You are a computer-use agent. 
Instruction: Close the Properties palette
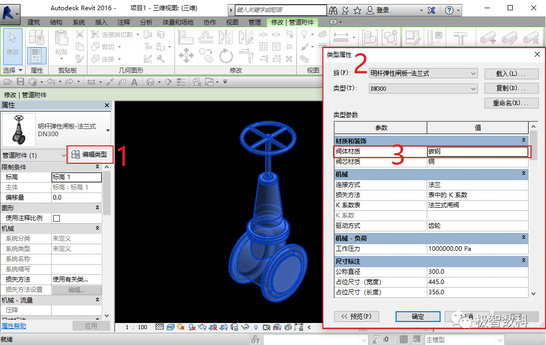[x=107, y=105]
